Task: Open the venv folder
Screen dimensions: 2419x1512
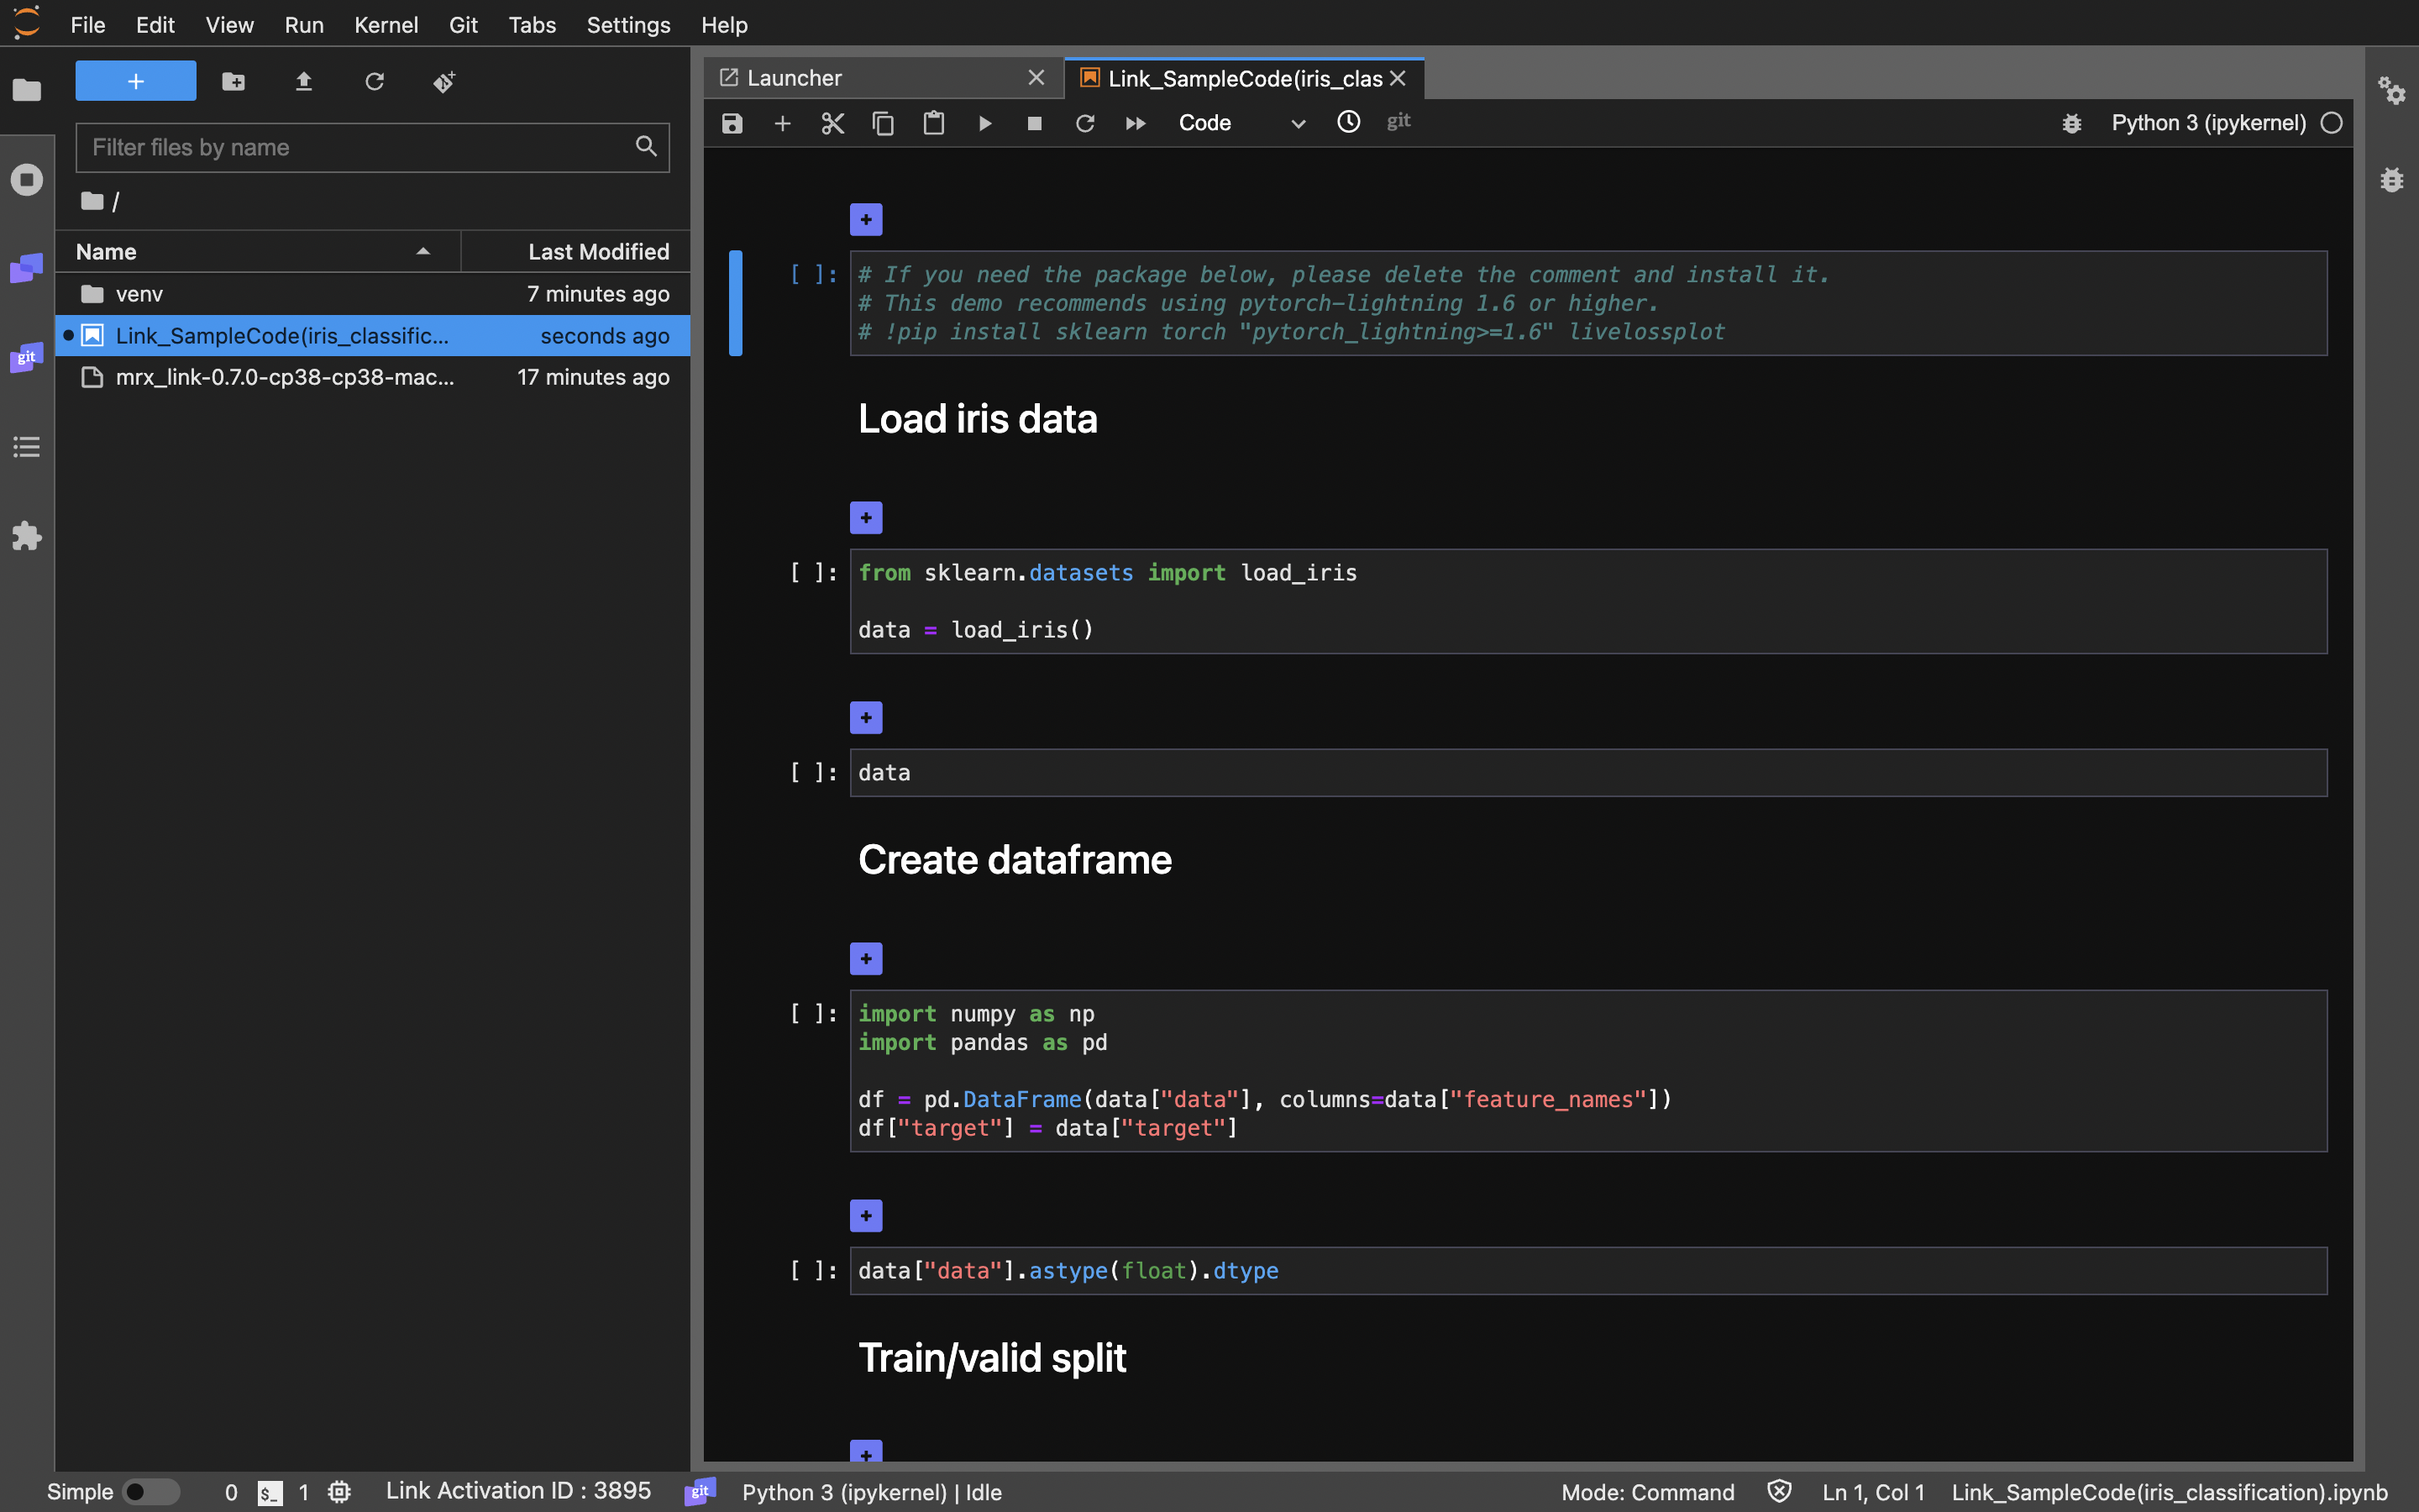Action: pos(139,294)
